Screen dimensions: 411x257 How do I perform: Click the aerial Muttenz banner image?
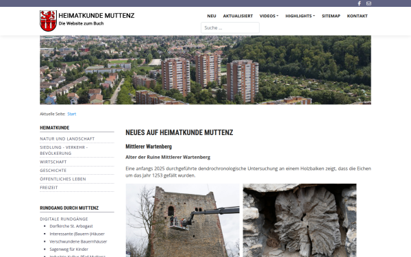click(206, 70)
